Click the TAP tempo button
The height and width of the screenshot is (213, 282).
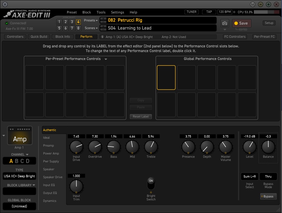click(x=209, y=12)
